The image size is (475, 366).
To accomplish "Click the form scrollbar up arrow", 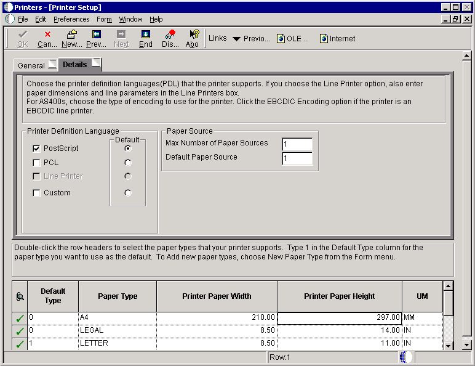I will point(467,56).
